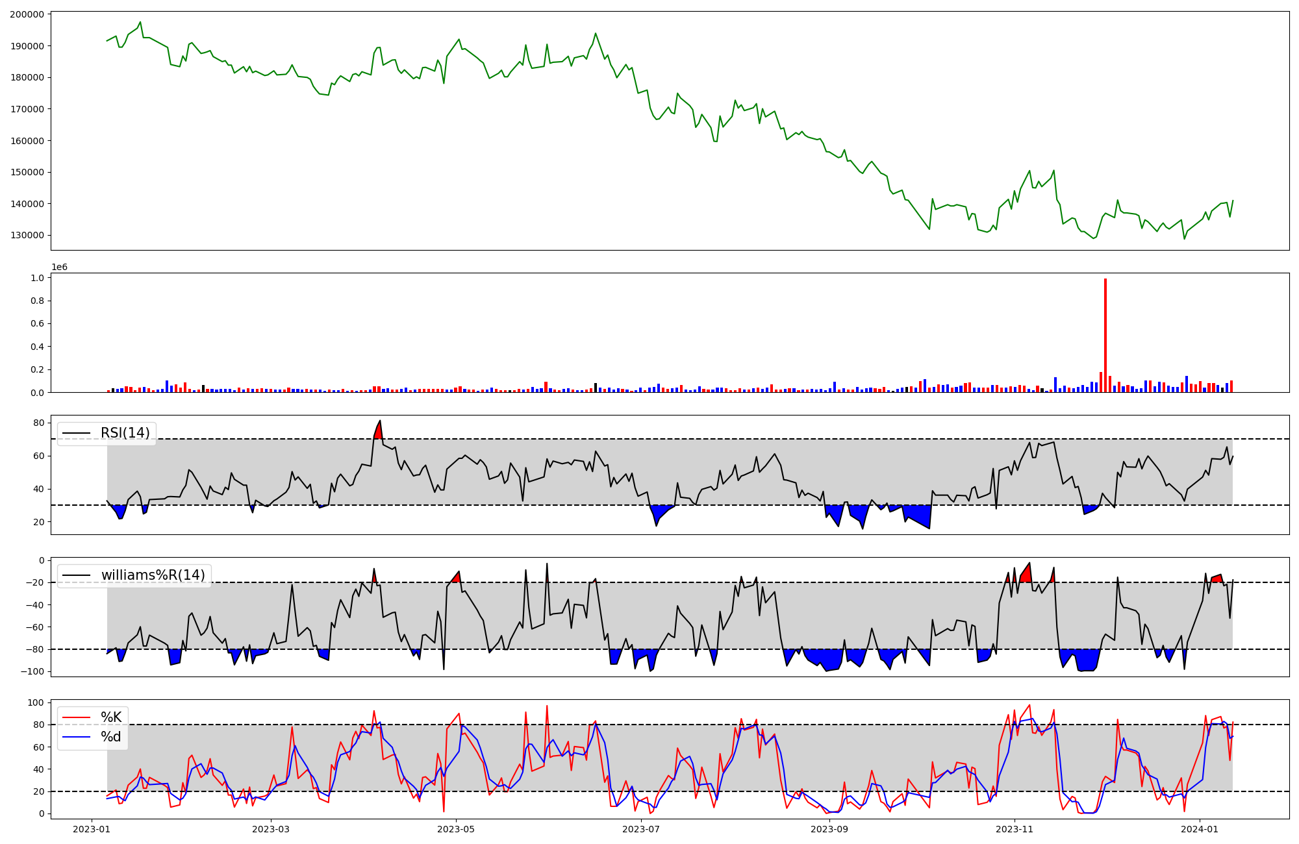This screenshot has width=1299, height=844.
Task: Click the 2023-03 x-axis date label
Action: click(271, 829)
